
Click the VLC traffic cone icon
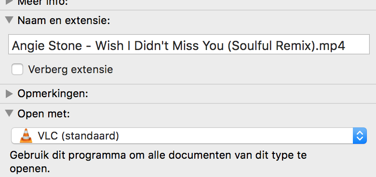pyautogui.click(x=26, y=136)
